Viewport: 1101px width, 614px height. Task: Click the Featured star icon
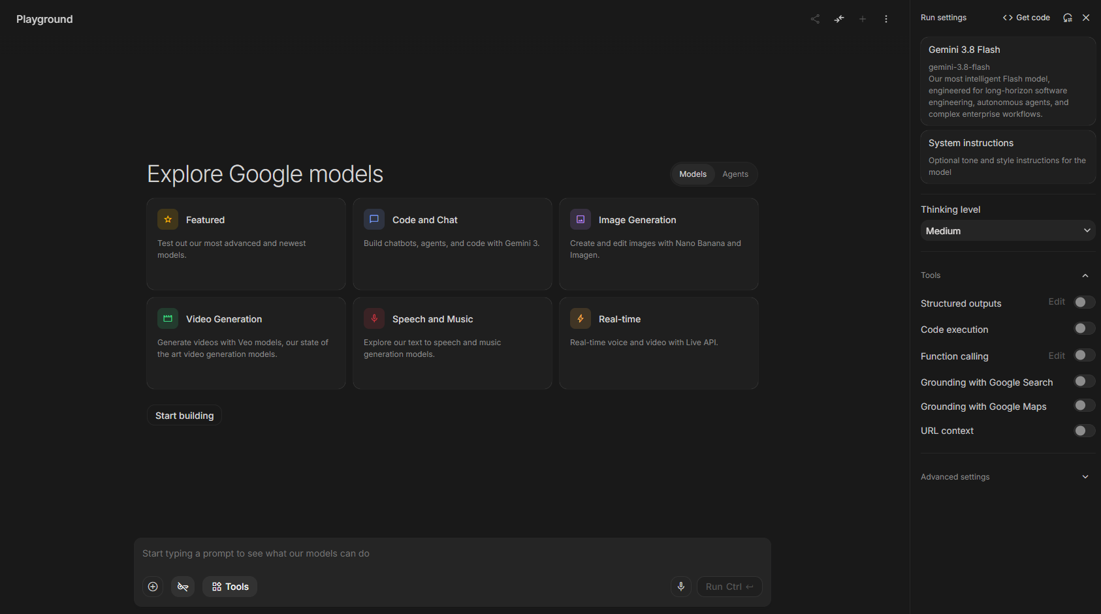click(168, 219)
